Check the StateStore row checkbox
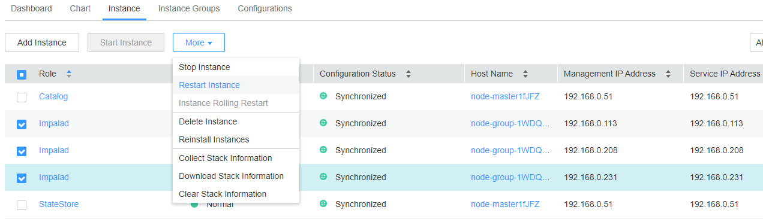This screenshot has height=219, width=763. point(22,205)
